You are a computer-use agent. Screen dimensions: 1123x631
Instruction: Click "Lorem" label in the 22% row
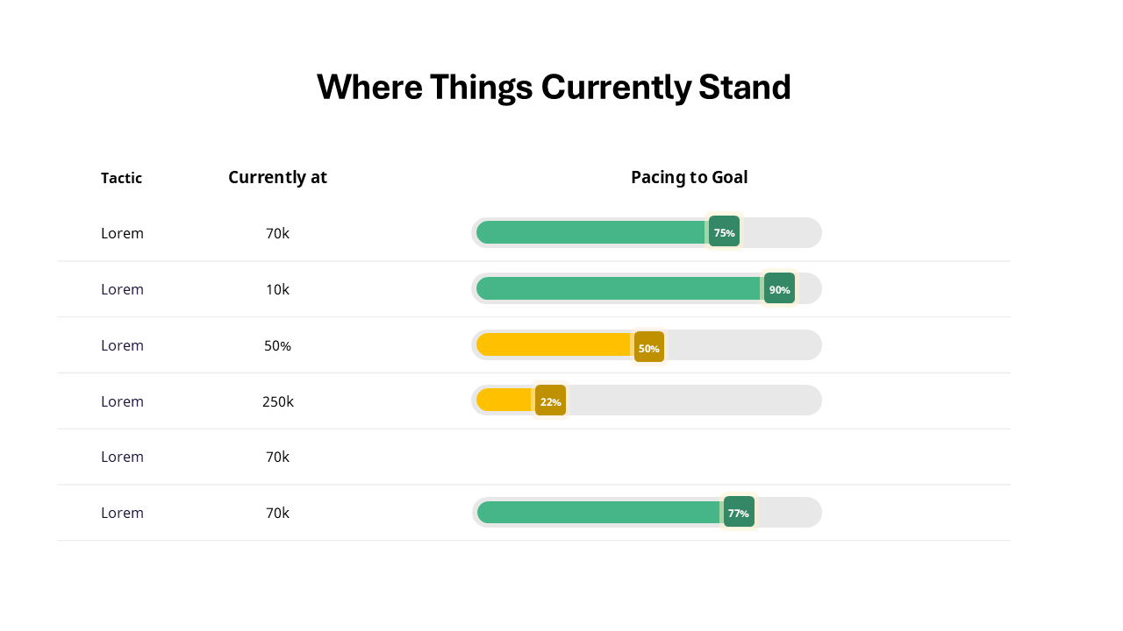[x=122, y=401]
